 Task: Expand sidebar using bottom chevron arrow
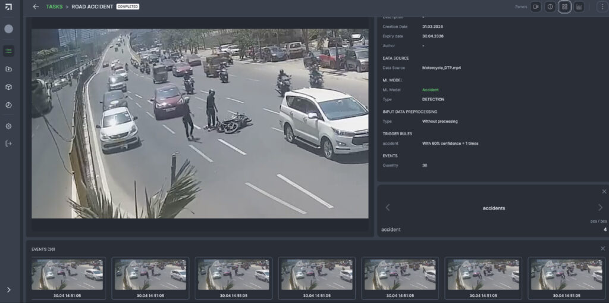pos(8,290)
